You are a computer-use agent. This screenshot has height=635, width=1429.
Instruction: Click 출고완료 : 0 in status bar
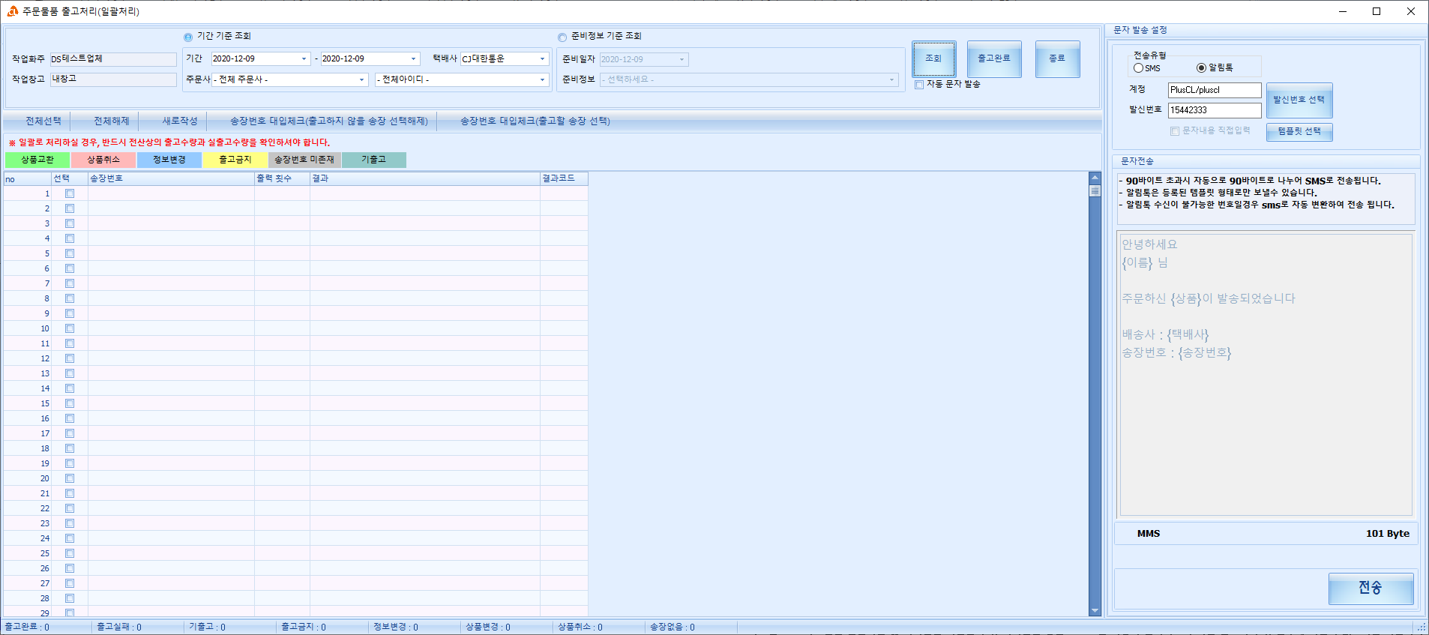click(x=27, y=627)
